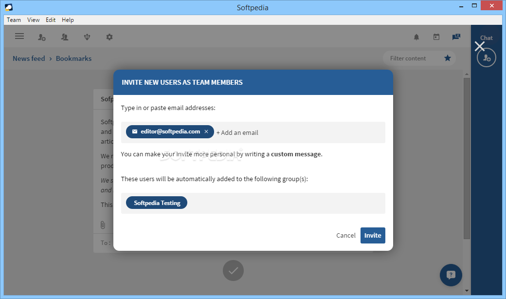Click the vertical scrollbar thumb
Screen dimensions: 506x299
pos(467,158)
